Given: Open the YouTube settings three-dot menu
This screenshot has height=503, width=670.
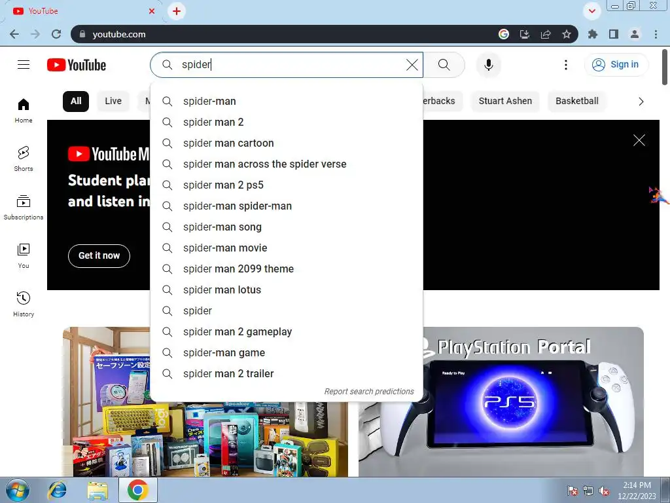Looking at the screenshot, I should (566, 65).
